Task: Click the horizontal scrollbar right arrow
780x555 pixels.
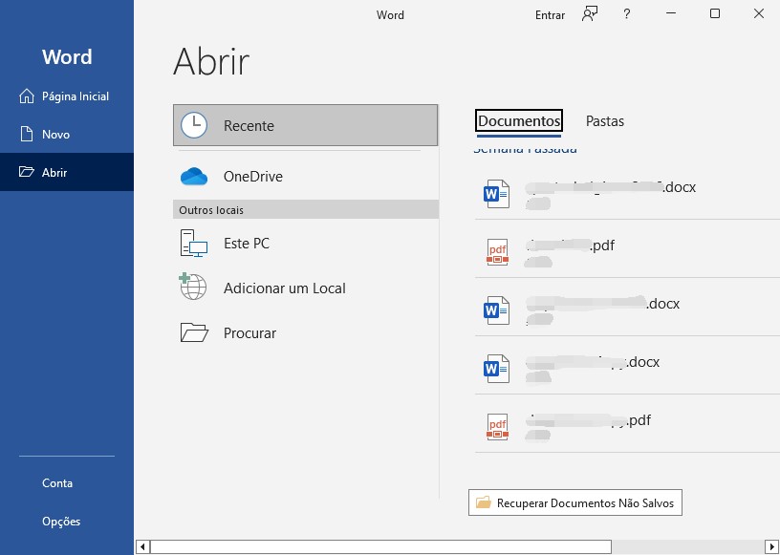Action: [x=772, y=547]
